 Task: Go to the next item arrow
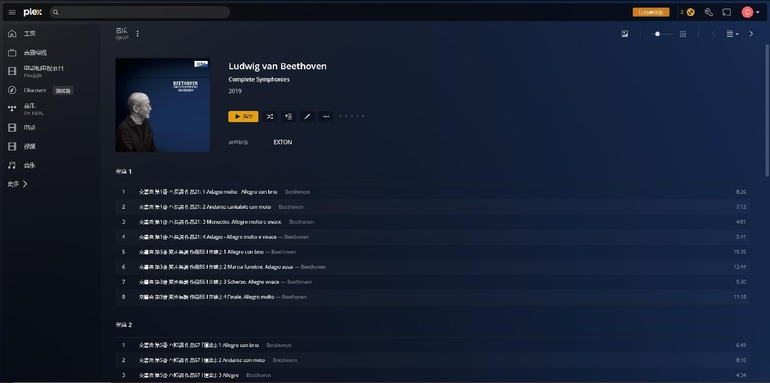coord(751,34)
